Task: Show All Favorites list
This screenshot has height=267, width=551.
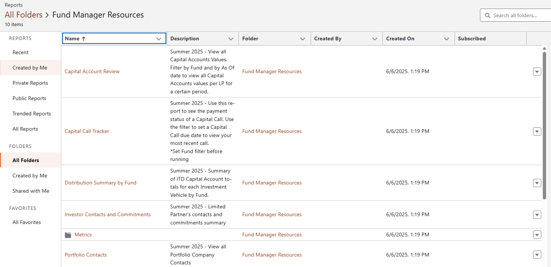Action: click(x=27, y=223)
